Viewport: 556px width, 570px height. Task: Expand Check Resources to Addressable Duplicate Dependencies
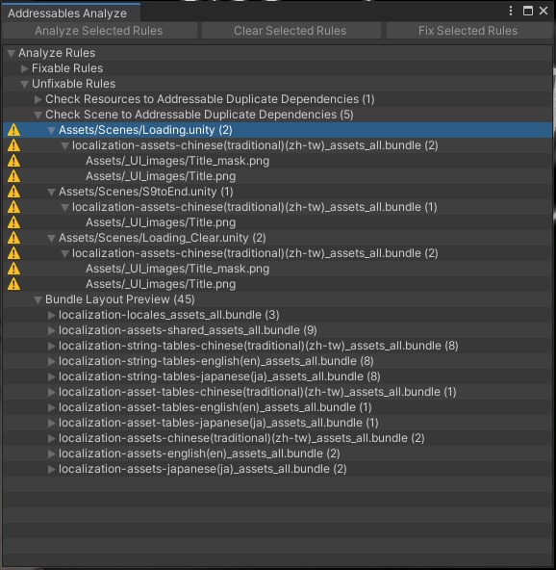pos(38,99)
